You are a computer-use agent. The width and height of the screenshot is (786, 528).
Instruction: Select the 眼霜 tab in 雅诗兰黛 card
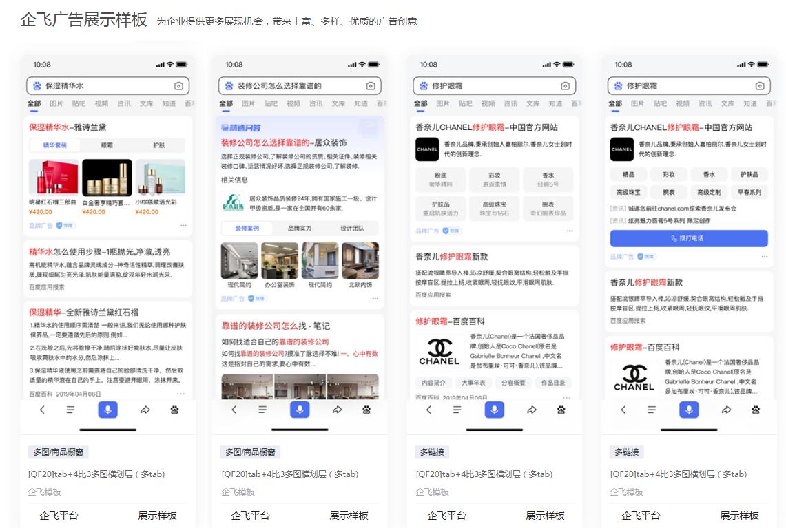pyautogui.click(x=107, y=145)
